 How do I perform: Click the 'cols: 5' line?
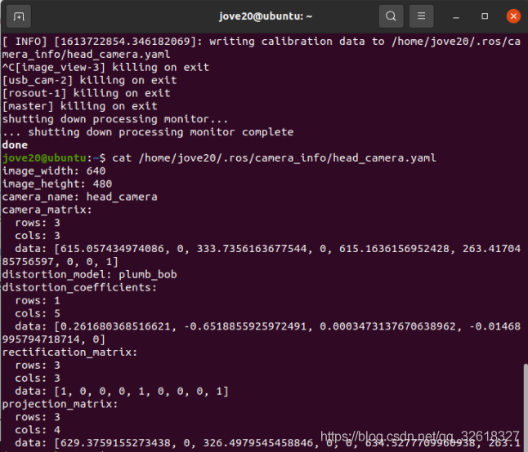[x=38, y=313]
